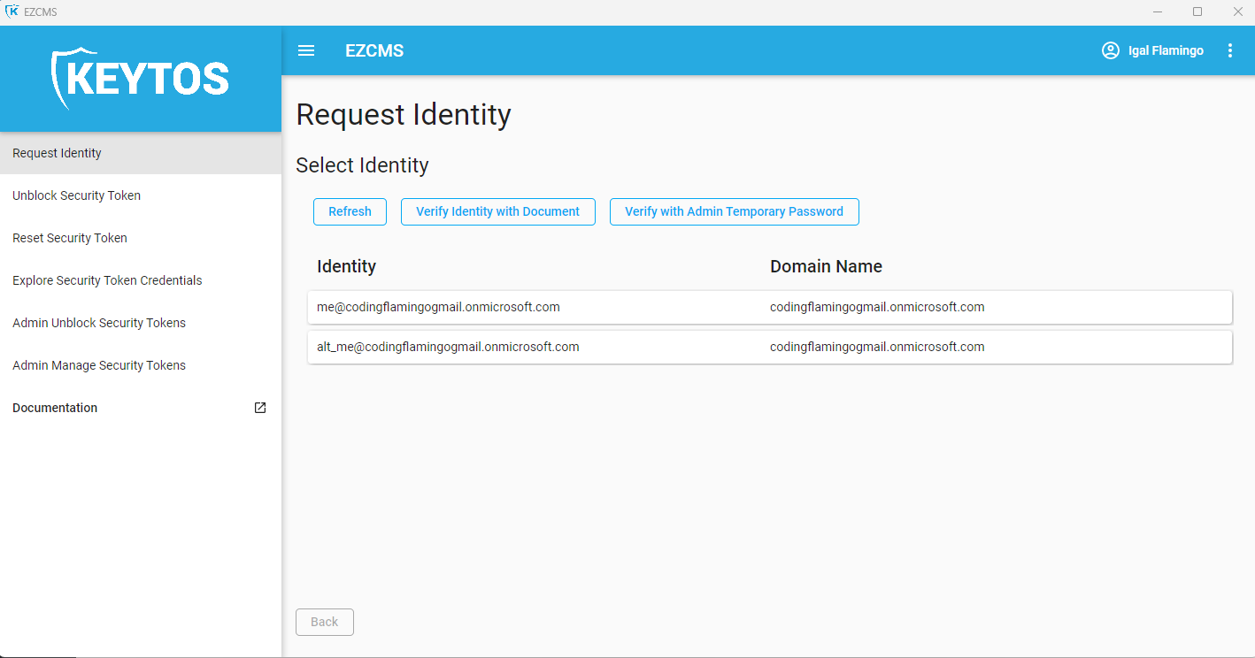Image resolution: width=1255 pixels, height=658 pixels.
Task: Open the three-dot more options menu
Action: pyautogui.click(x=1230, y=50)
